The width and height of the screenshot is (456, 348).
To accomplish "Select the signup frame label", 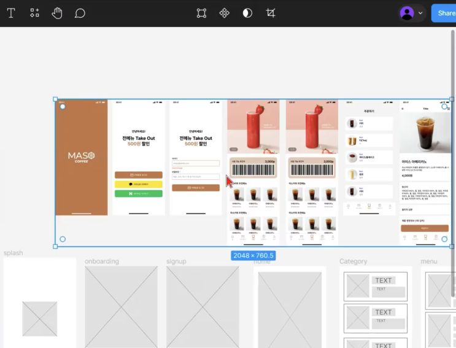I will pyautogui.click(x=176, y=261).
